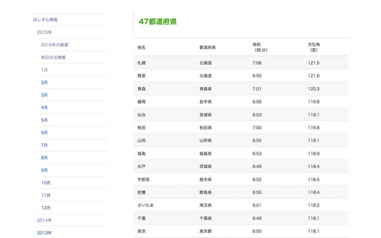Image resolution: width=381 pixels, height=238 pixels.
Task: Open the 3月 sidebar entry
Action: click(x=44, y=95)
